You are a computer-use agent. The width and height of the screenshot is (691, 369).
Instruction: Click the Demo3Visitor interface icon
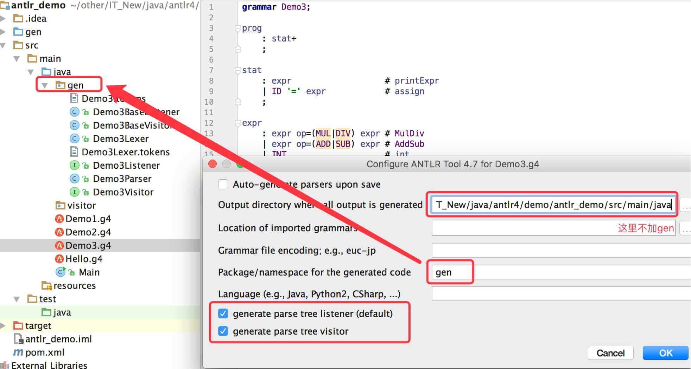click(x=74, y=192)
